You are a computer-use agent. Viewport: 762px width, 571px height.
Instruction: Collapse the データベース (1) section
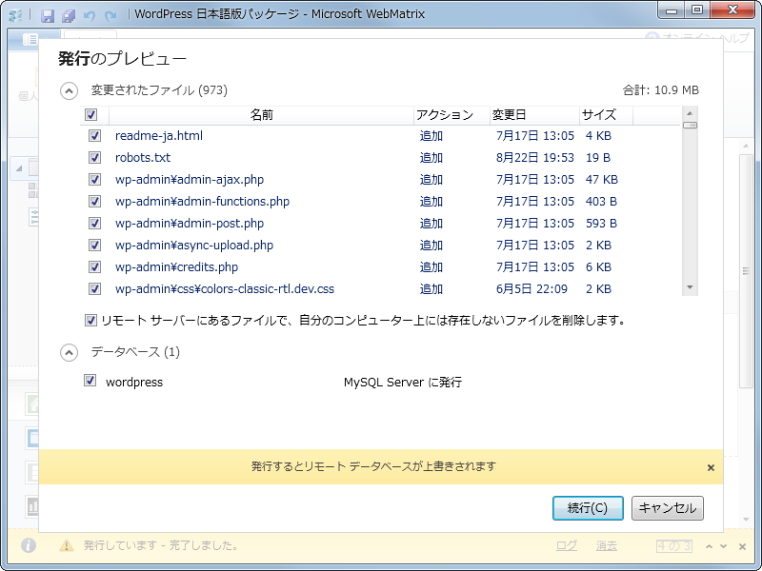[67, 351]
